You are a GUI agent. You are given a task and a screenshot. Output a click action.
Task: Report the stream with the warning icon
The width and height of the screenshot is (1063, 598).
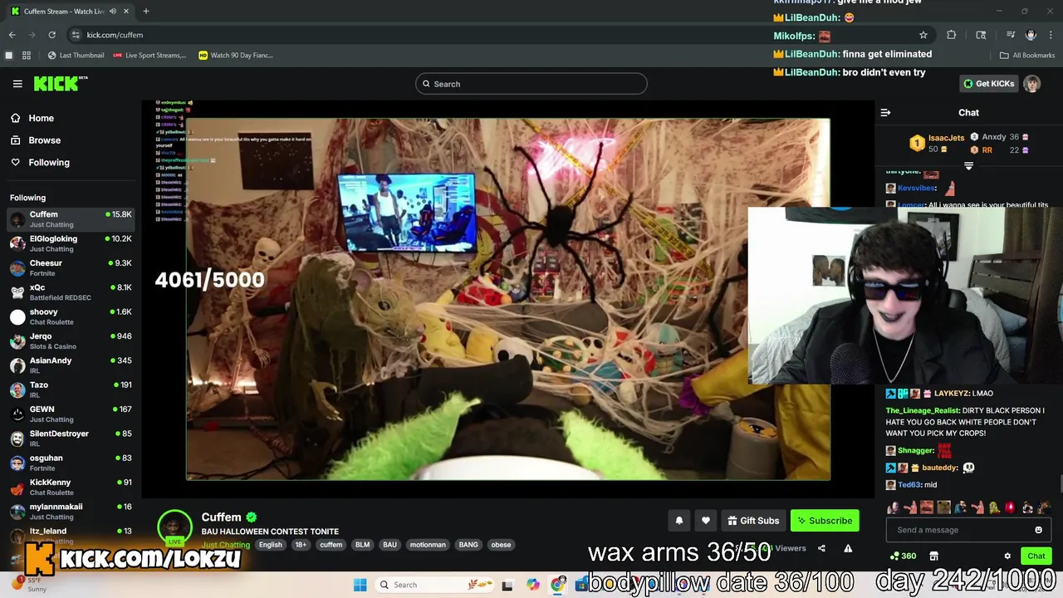coord(848,548)
